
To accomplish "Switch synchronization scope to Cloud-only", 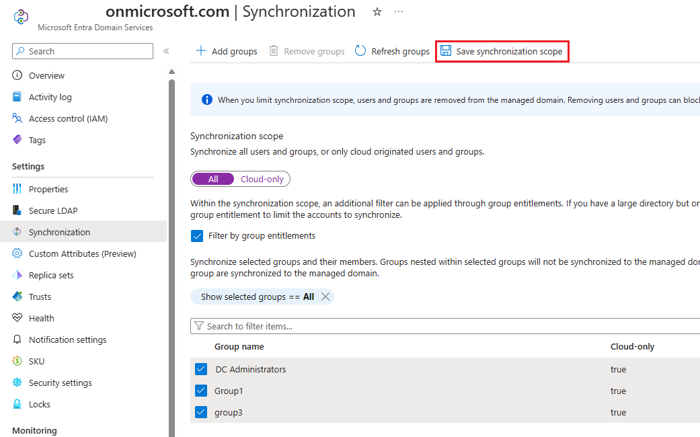I will coord(263,179).
